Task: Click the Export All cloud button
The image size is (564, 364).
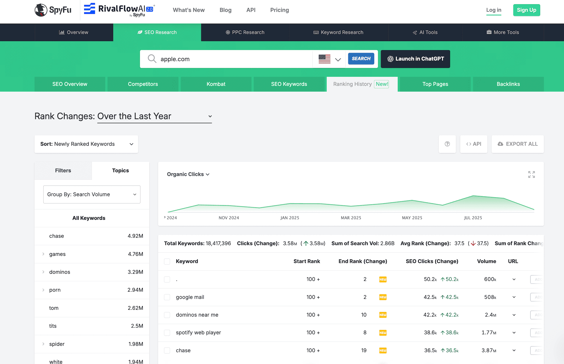Action: 517,144
